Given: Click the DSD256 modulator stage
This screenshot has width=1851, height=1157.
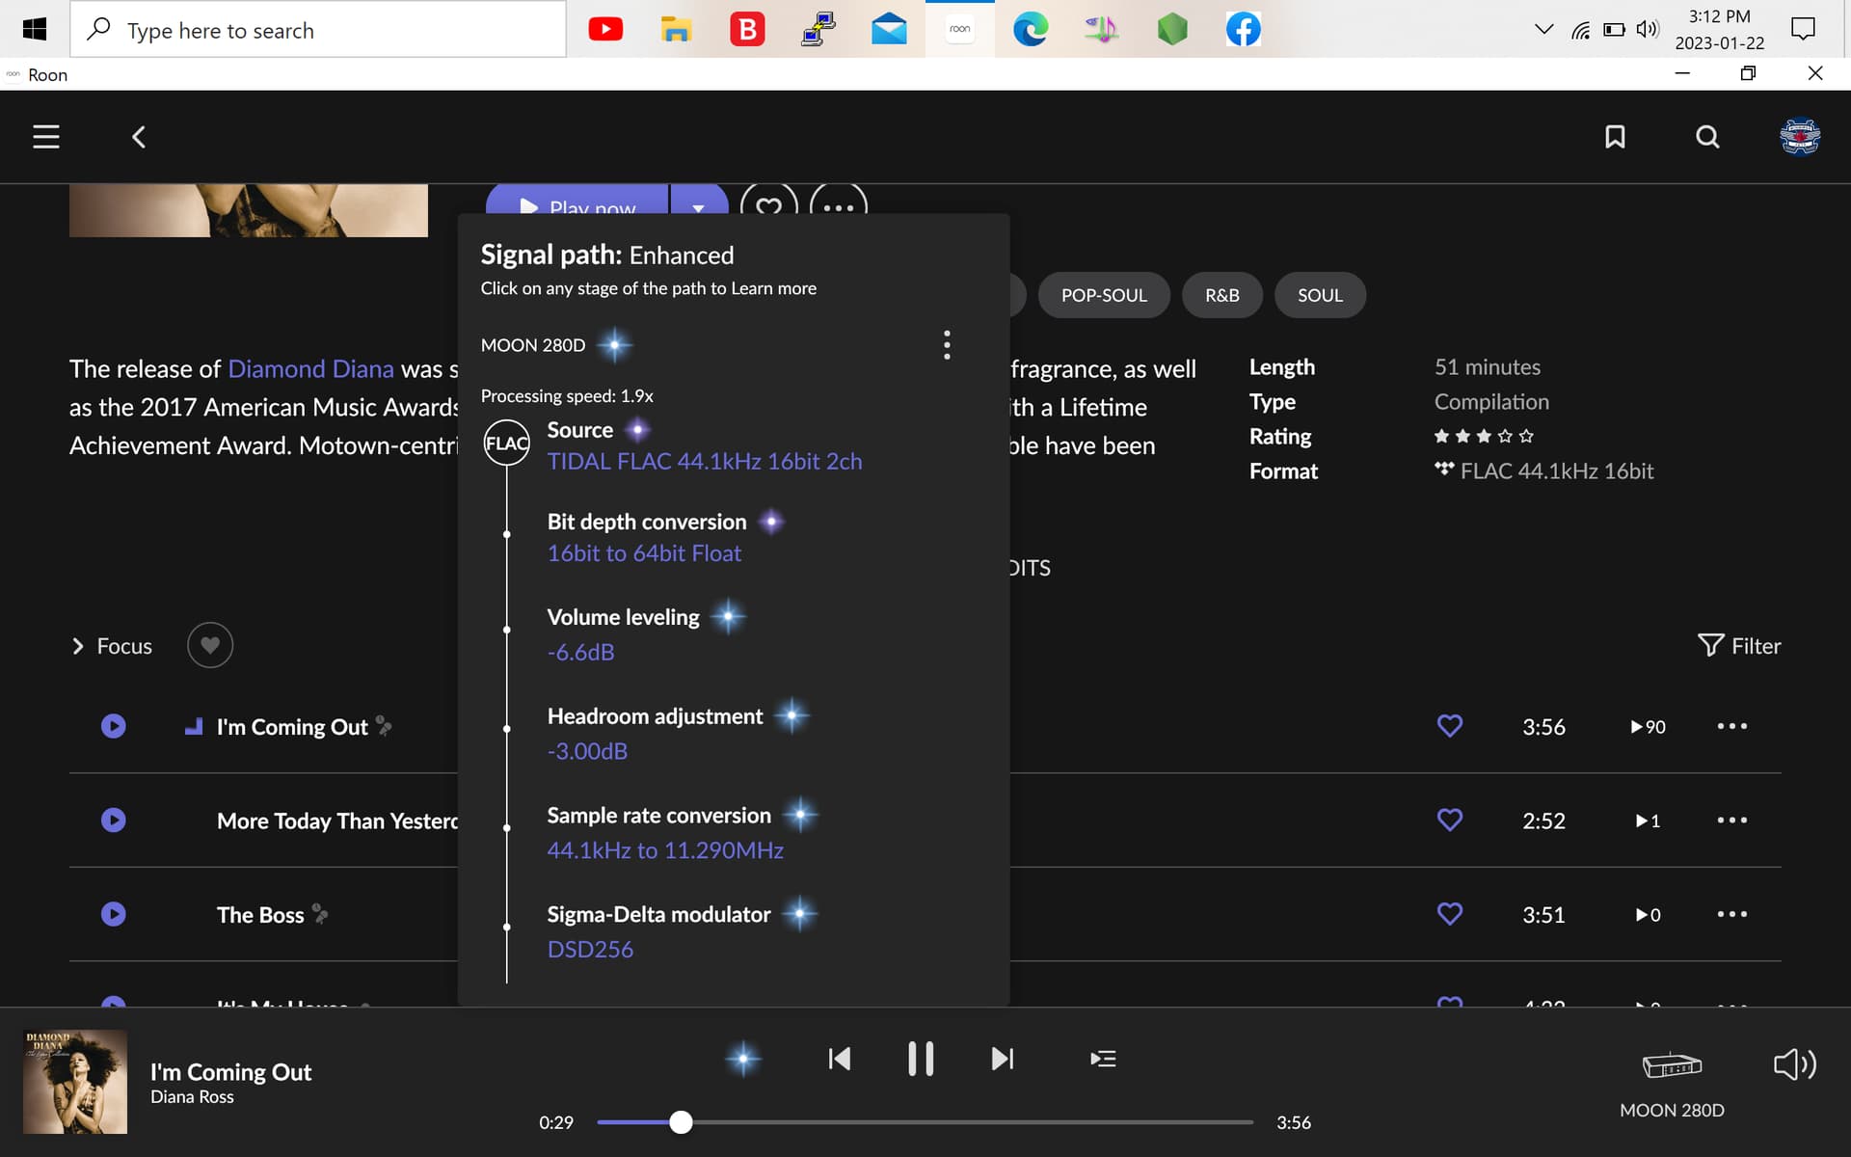Looking at the screenshot, I should pyautogui.click(x=590, y=950).
